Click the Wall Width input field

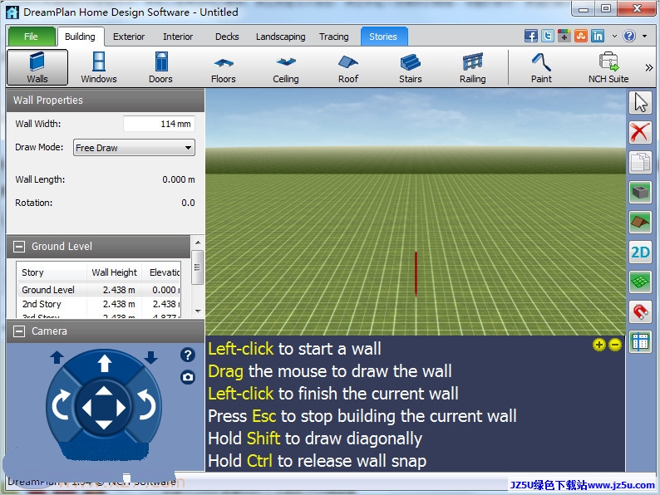click(x=159, y=124)
